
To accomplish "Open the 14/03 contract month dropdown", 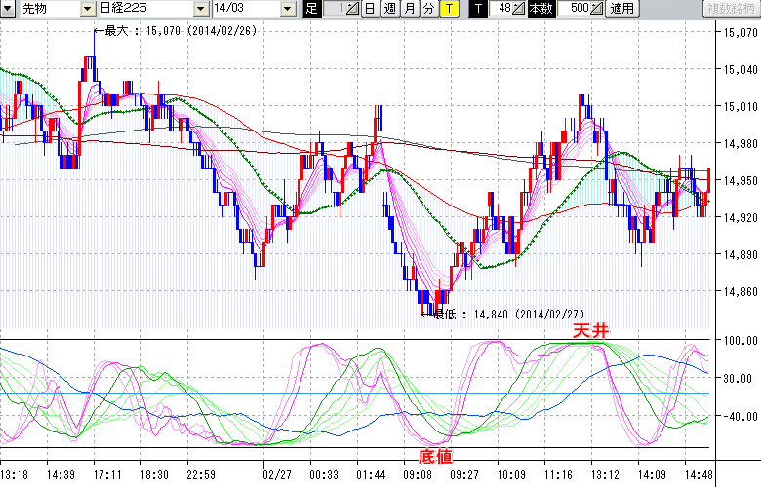I will tap(287, 9).
